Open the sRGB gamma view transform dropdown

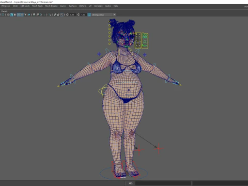(x=103, y=15)
